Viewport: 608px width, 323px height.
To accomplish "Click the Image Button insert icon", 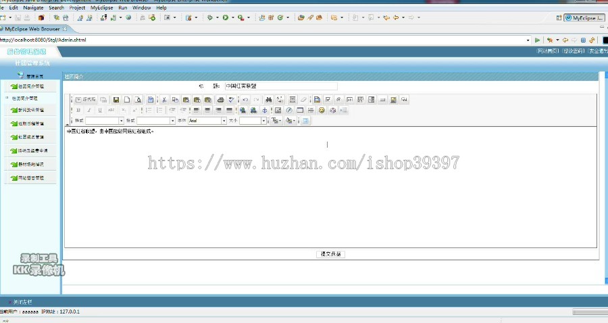I will tap(393, 100).
